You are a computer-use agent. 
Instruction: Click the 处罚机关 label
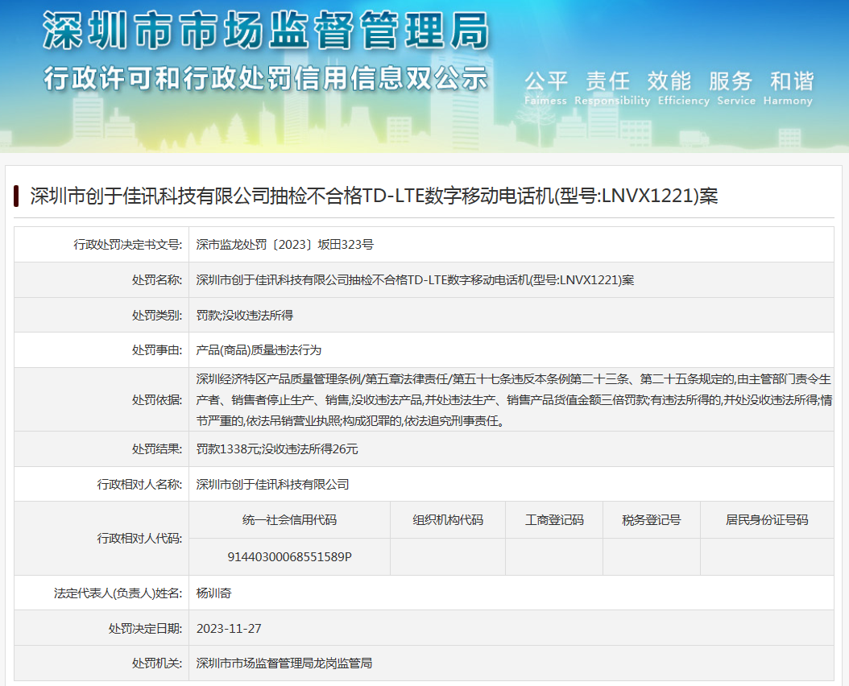pos(157,663)
